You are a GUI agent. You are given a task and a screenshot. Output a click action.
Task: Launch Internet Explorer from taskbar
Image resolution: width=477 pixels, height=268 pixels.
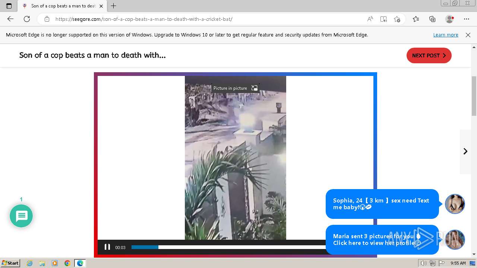coord(30,263)
